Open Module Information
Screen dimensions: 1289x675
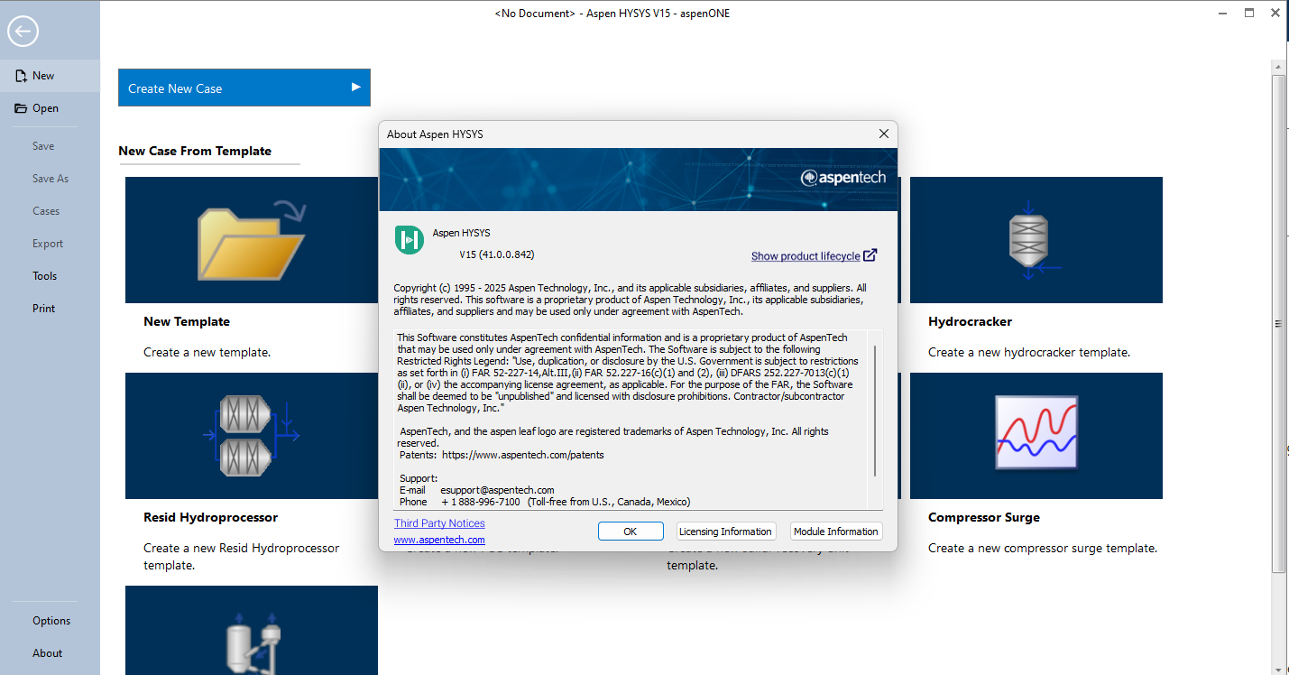836,532
